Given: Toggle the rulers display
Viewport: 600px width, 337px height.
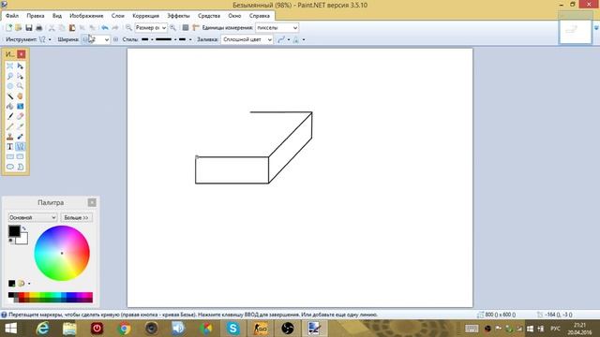Looking at the screenshot, I should click(x=196, y=27).
